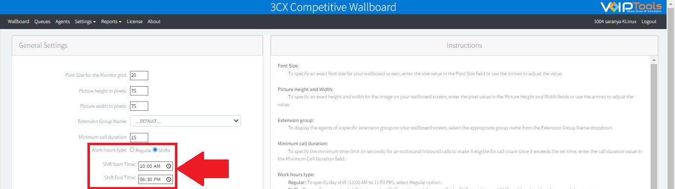Open the Reports dropdown menu

click(111, 22)
